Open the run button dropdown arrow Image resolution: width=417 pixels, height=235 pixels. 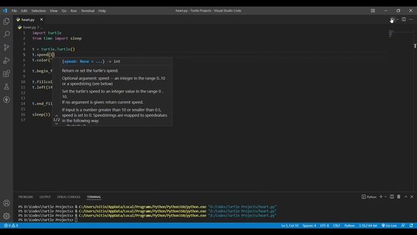click(397, 20)
